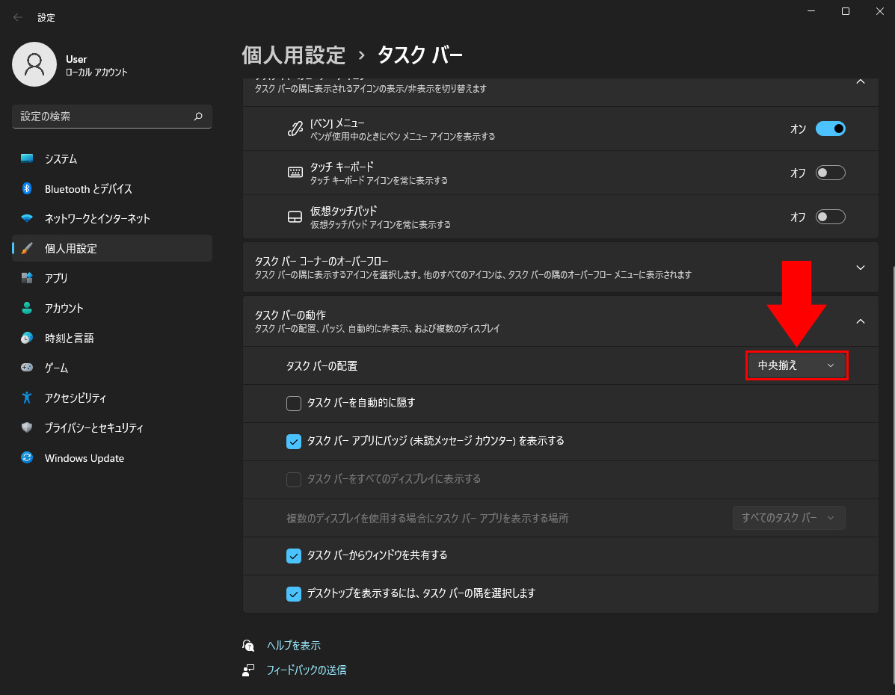895x695 pixels.
Task: Click the ゲーム controller icon
Action: point(27,368)
